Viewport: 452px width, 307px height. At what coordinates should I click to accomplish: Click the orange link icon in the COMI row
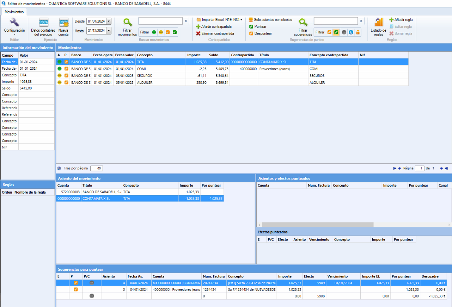tap(66, 69)
